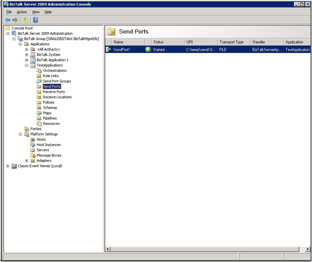Image resolution: width=312 pixels, height=262 pixels.
Task: Expand the <All Artifacts> node
Action: coord(27,49)
